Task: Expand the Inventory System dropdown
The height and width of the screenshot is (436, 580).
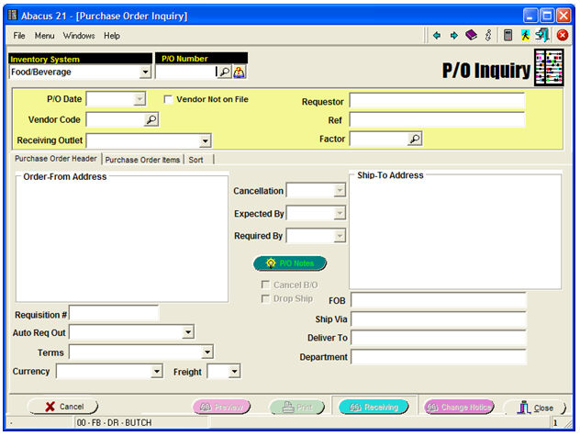Action: (x=145, y=72)
